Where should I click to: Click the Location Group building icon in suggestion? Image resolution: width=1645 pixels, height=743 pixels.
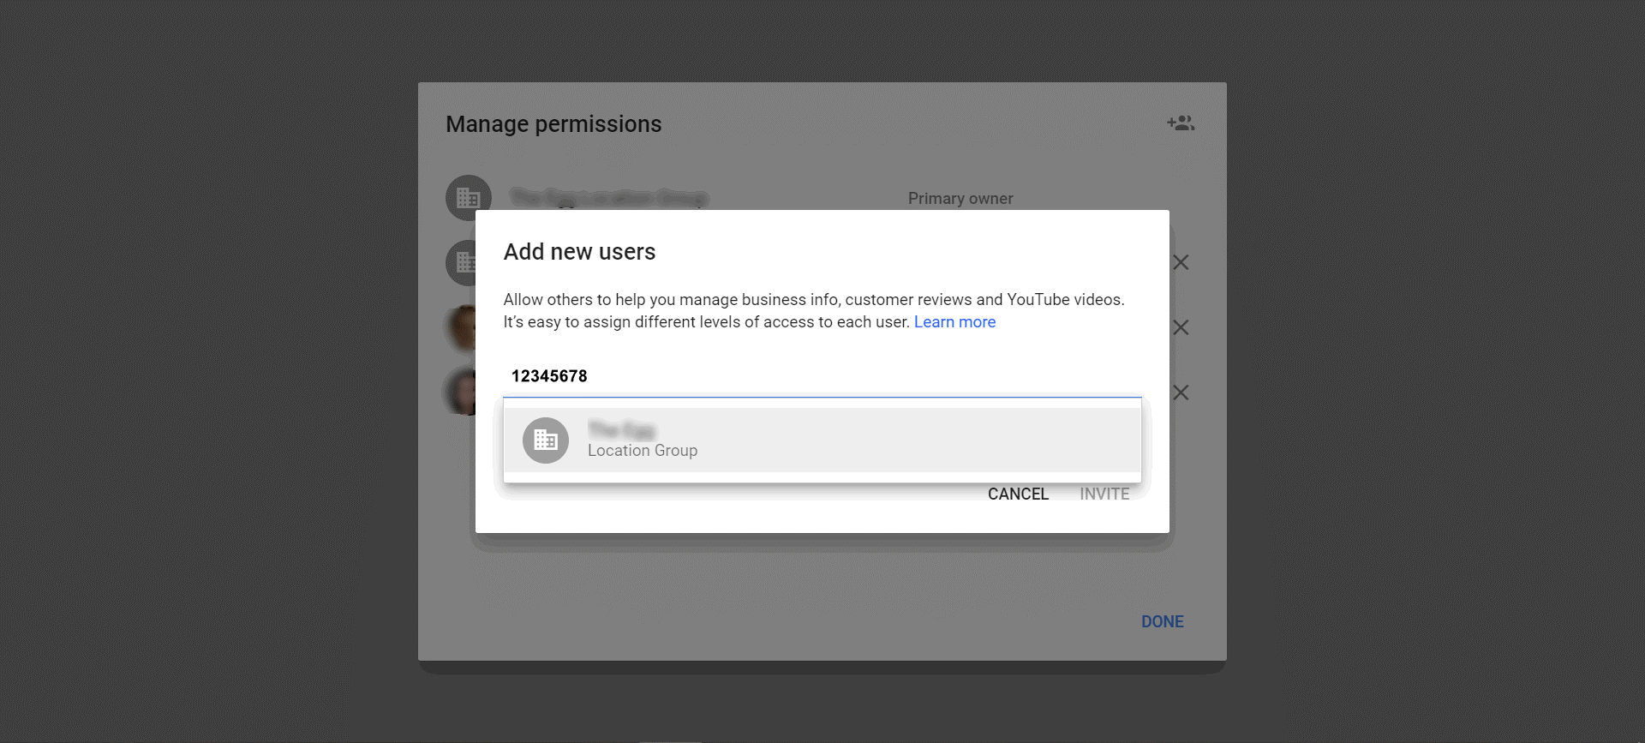click(x=546, y=440)
